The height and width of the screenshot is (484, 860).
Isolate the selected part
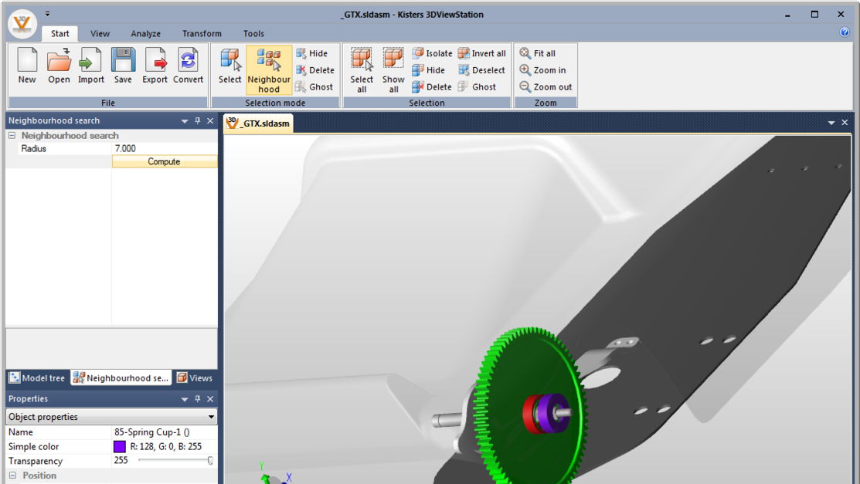(x=432, y=53)
